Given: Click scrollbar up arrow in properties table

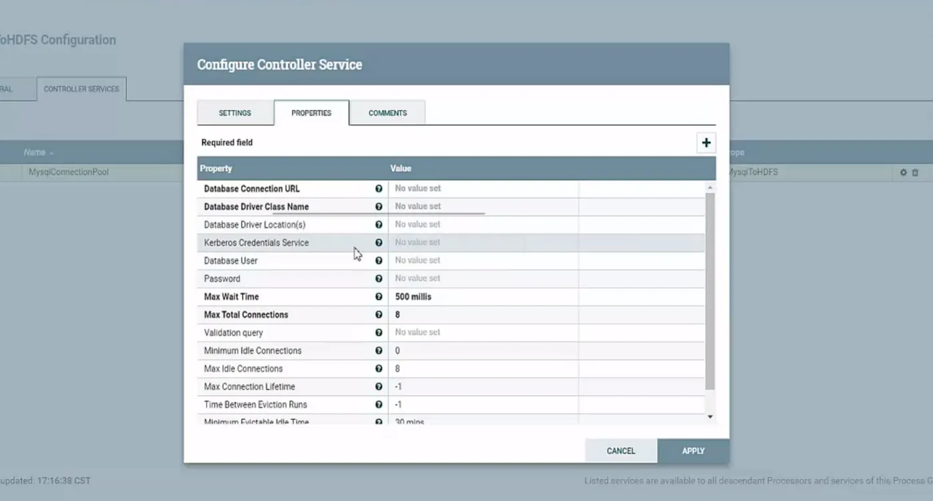Looking at the screenshot, I should (710, 188).
